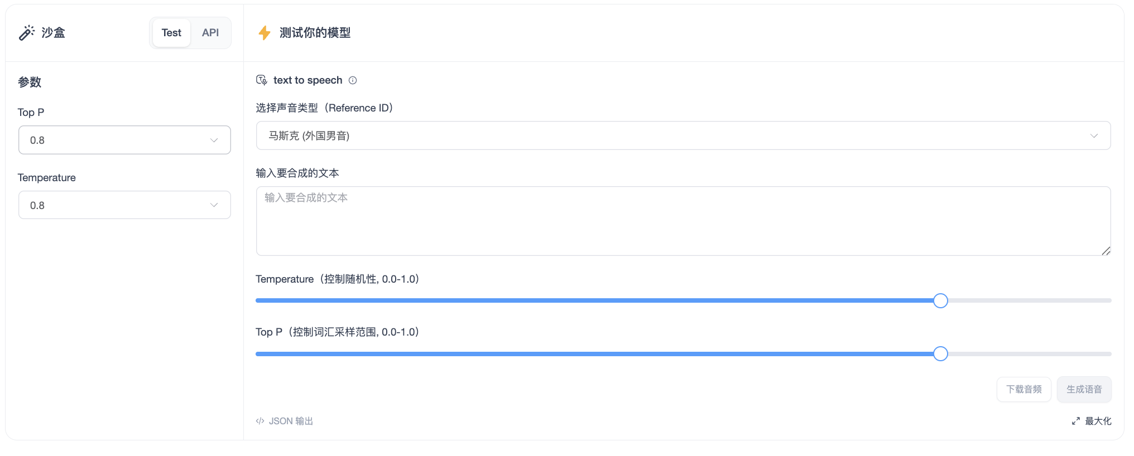Click the text input area for synthesis
The height and width of the screenshot is (456, 1134).
[x=683, y=221]
